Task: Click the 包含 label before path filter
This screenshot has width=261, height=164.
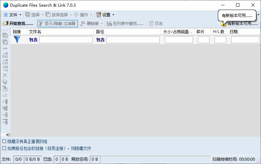Action: [100, 40]
